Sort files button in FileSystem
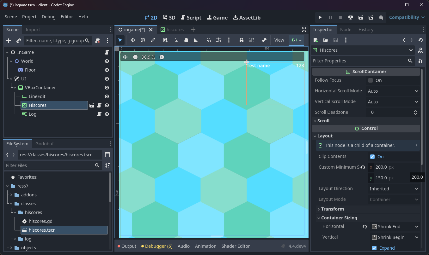 (x=107, y=165)
